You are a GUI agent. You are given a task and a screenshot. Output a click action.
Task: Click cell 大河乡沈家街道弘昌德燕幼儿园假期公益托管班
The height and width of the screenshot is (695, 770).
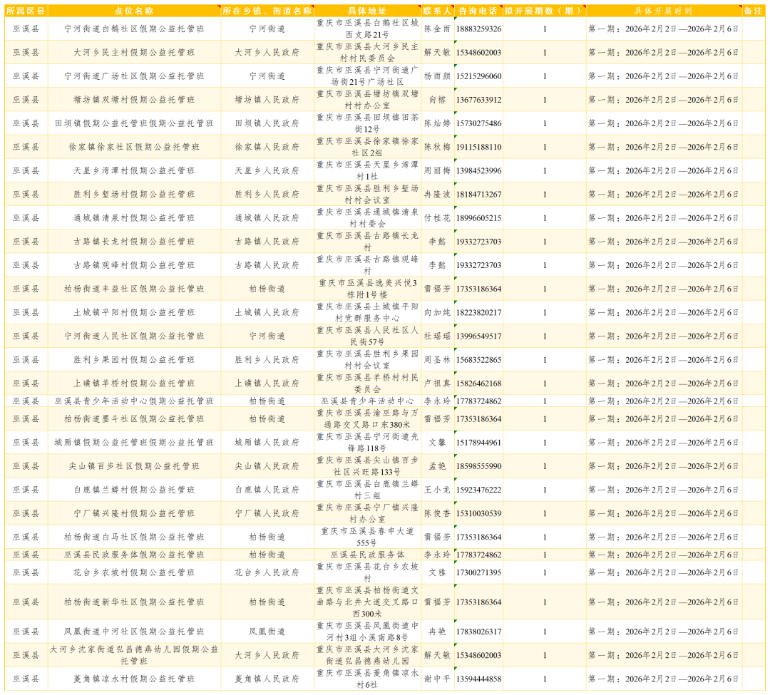[134, 655]
